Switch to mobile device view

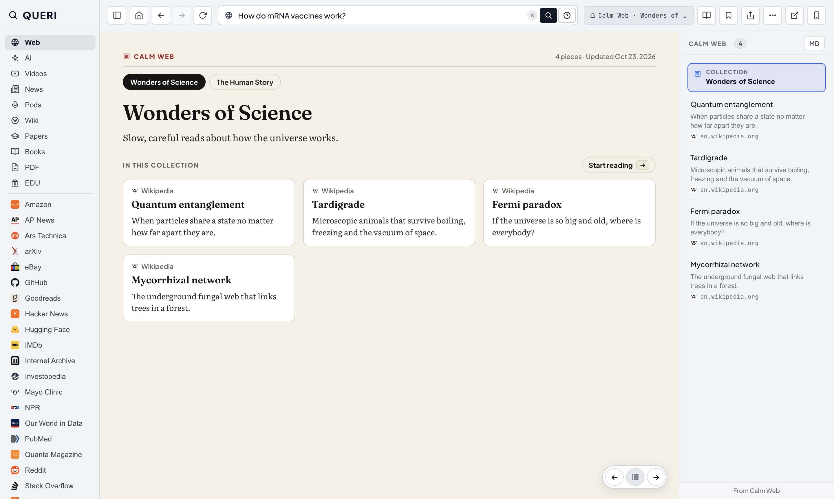(x=817, y=15)
